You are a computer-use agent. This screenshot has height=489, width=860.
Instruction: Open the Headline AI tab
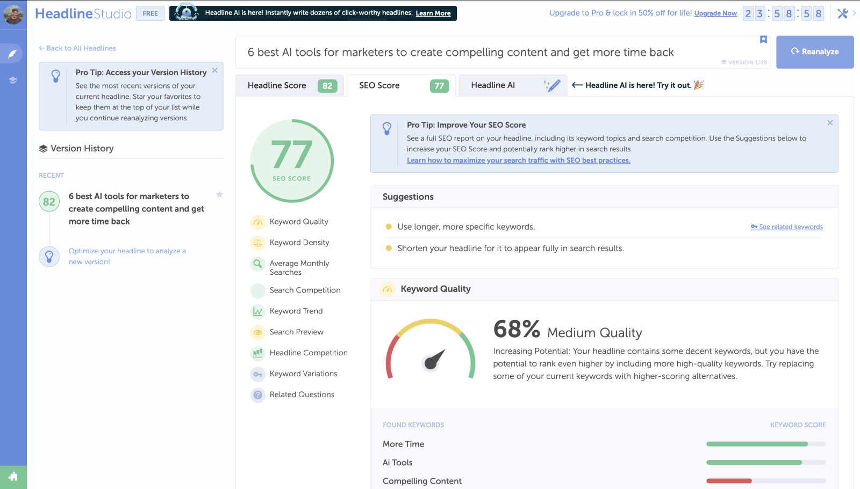(513, 85)
